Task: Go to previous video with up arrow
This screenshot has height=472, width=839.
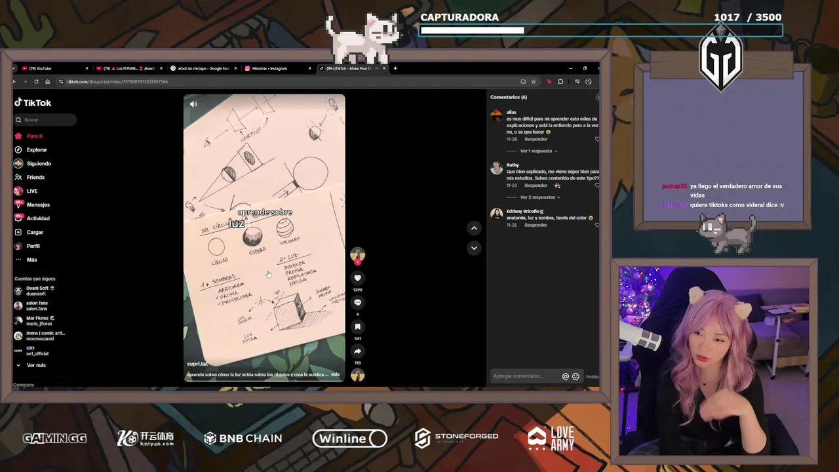Action: click(x=474, y=228)
